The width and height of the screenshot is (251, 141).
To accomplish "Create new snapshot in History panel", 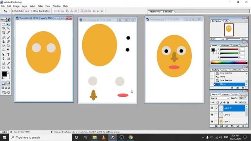I will tap(237, 88).
